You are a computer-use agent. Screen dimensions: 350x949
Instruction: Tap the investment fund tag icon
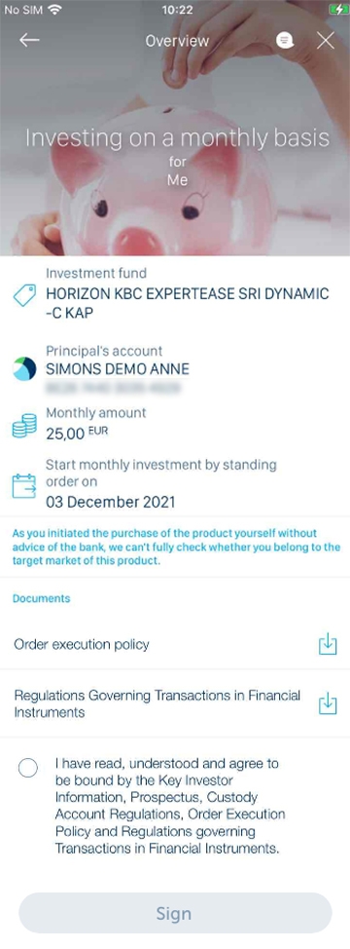tap(24, 296)
